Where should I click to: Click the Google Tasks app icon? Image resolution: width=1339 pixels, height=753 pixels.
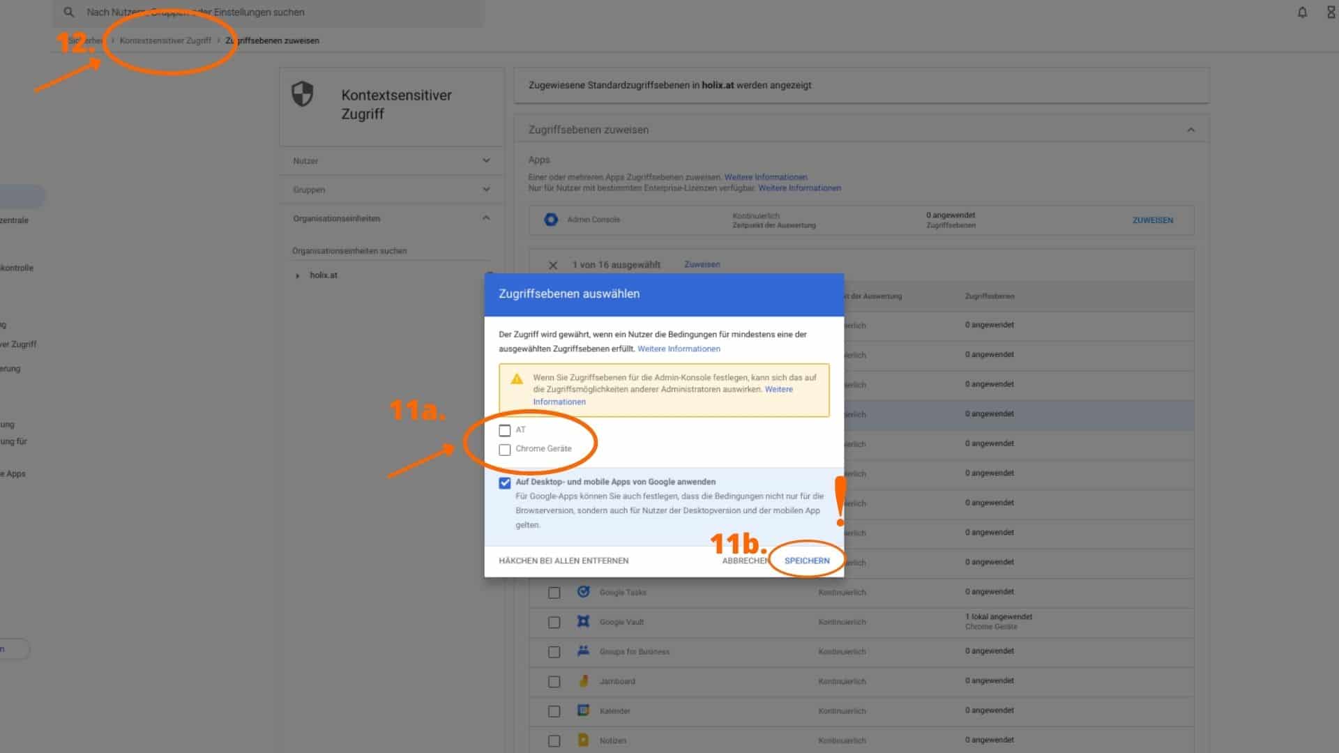[x=584, y=592]
